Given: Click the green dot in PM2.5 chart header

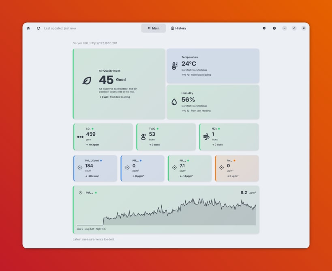Looking at the screenshot, I should [x=96, y=193].
